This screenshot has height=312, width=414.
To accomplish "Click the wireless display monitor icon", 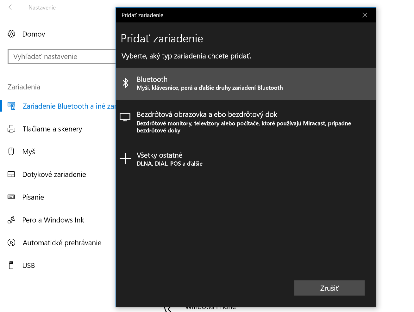I will [125, 117].
